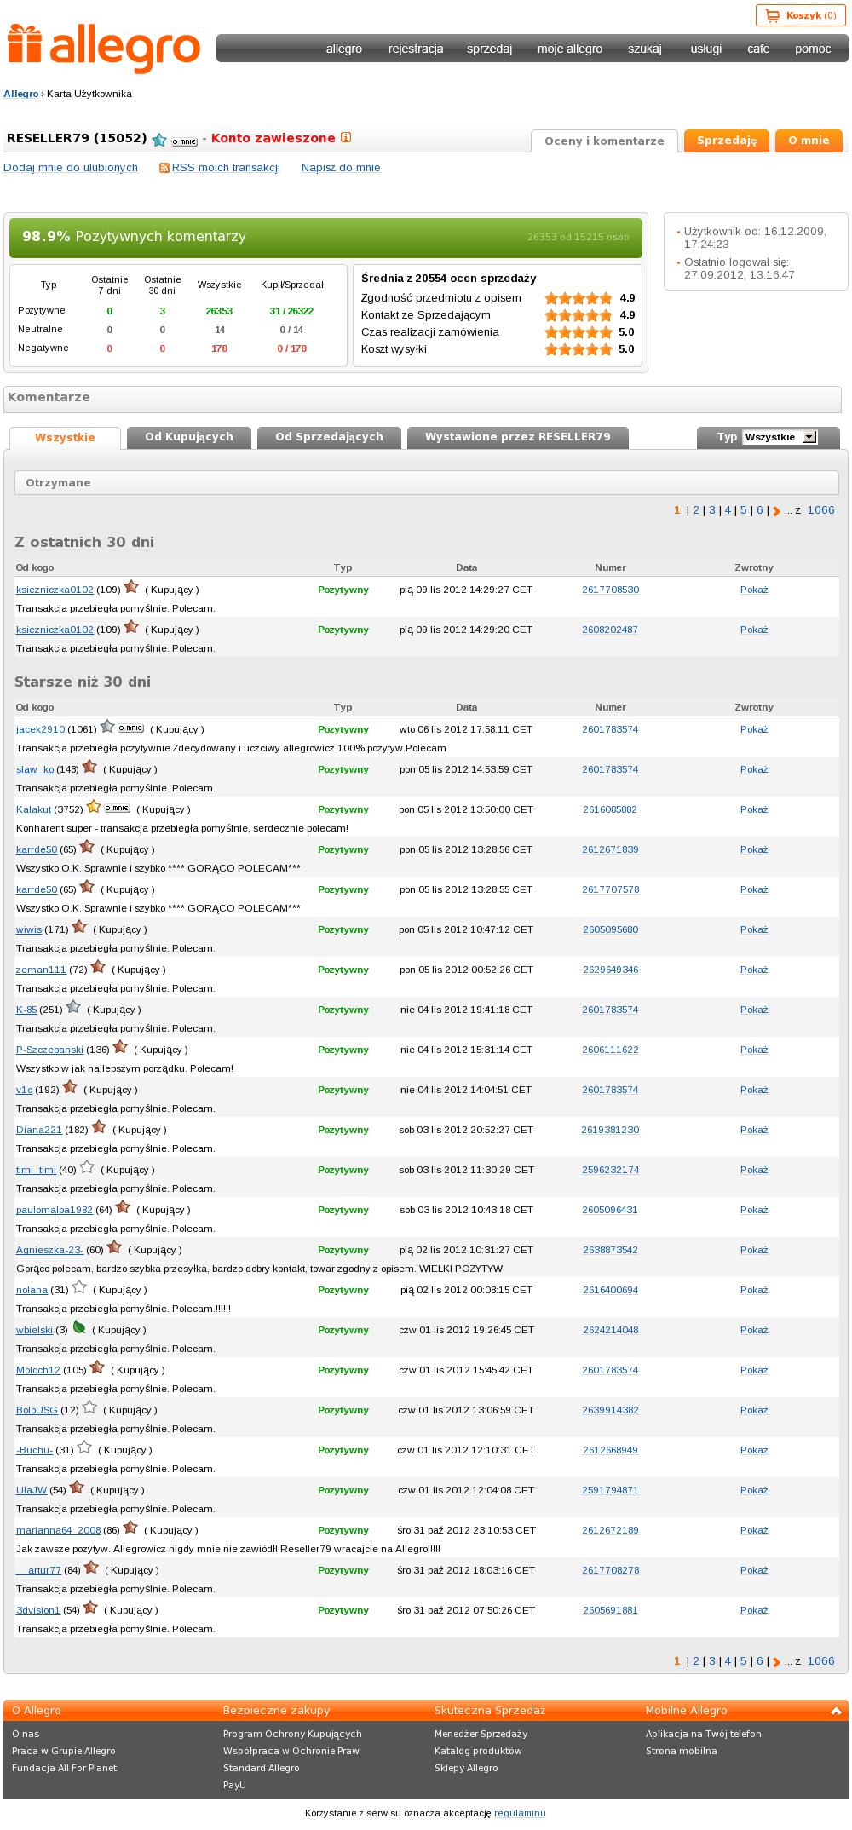Image resolution: width=852 pixels, height=1830 pixels.
Task: Click the star icon beside K-85
Action: [x=73, y=1007]
